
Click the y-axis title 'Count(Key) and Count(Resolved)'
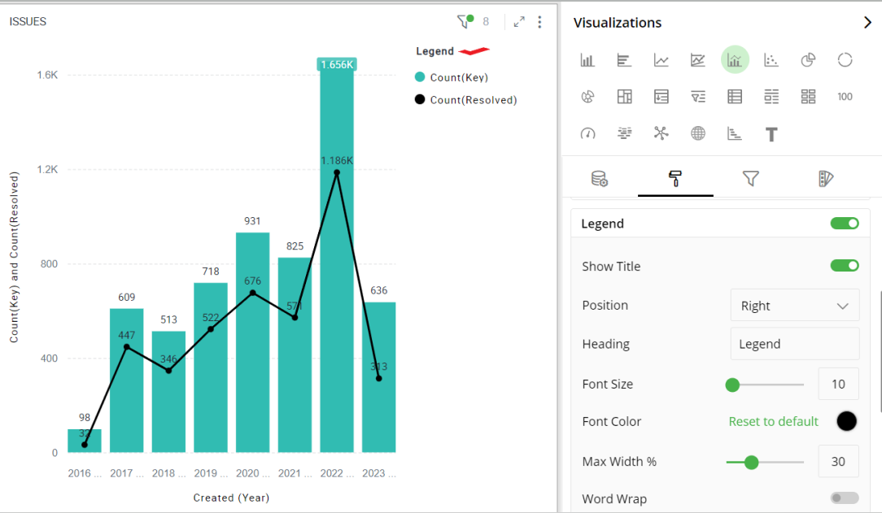tap(14, 258)
